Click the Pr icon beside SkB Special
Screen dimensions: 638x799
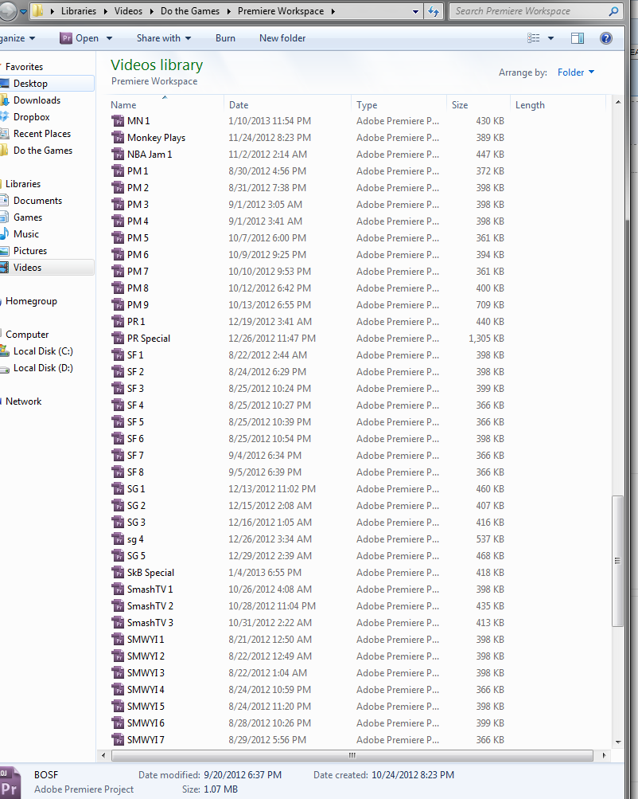coord(118,573)
